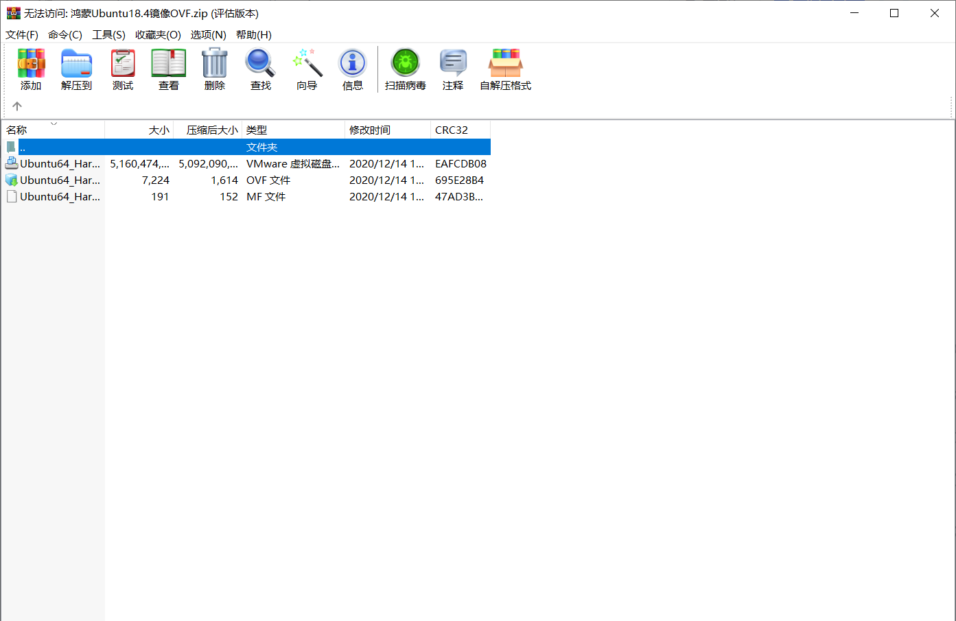Click the VMware disk file's 2020/12/14 date

pos(386,163)
